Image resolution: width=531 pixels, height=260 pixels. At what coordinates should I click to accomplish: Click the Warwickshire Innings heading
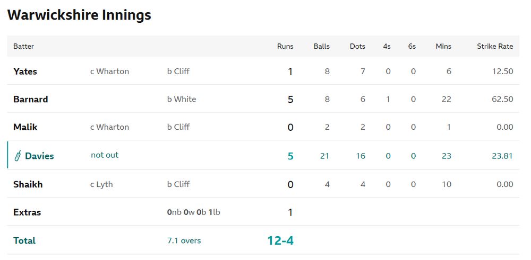click(x=79, y=15)
